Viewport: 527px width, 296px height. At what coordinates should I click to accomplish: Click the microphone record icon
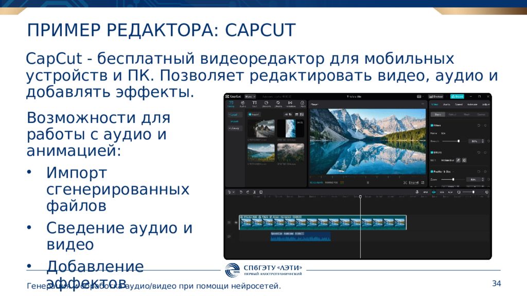(417, 192)
